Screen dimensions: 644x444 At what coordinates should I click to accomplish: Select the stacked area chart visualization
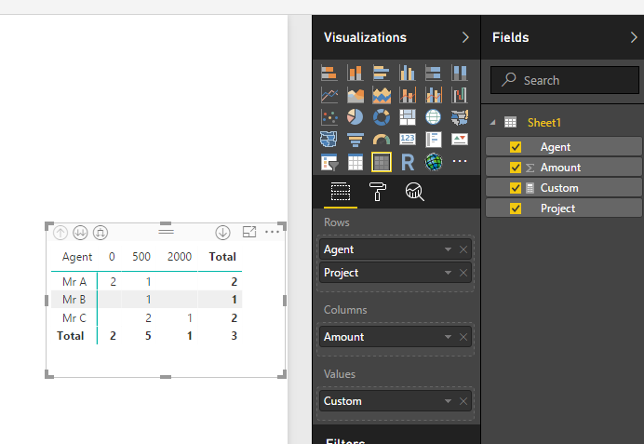coord(382,95)
